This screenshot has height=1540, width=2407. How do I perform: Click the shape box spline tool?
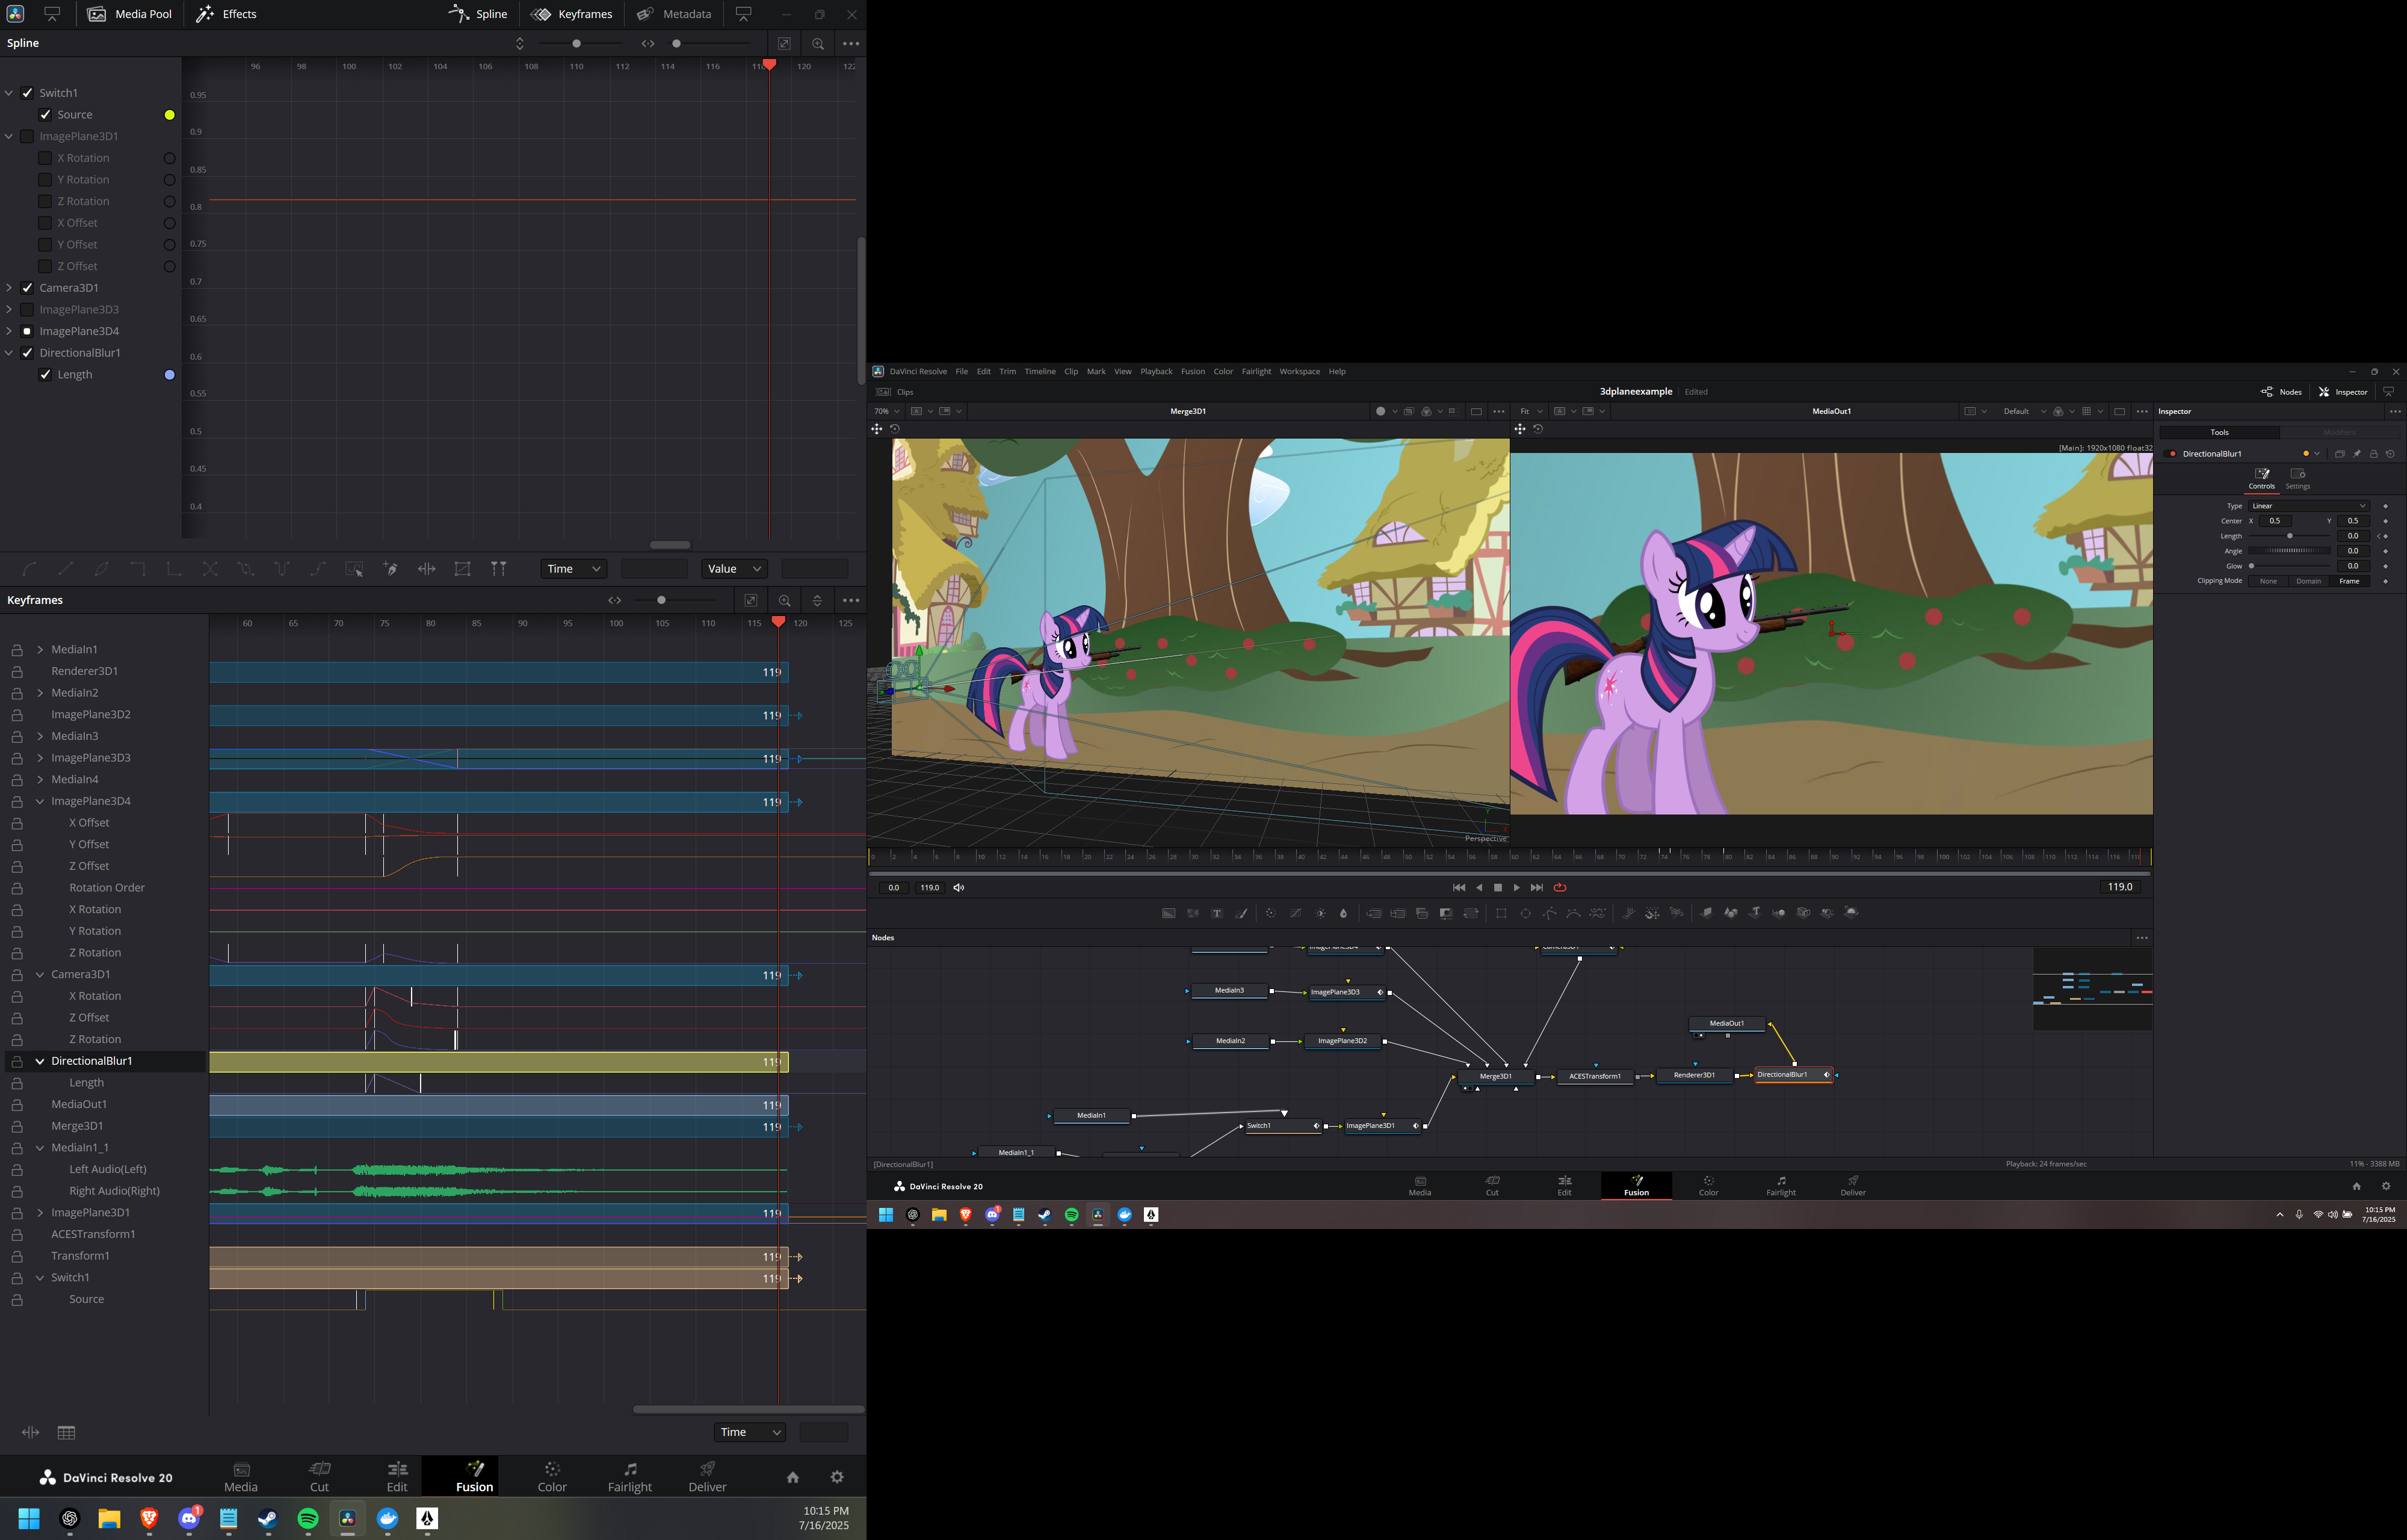tap(462, 568)
